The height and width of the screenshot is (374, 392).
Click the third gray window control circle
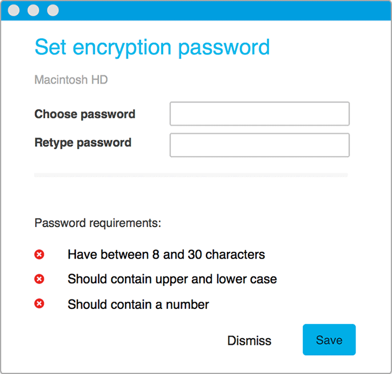(x=53, y=10)
